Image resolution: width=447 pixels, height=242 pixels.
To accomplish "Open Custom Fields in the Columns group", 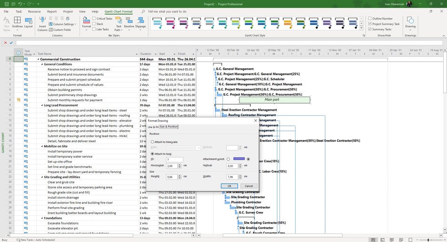I will tap(60, 30).
